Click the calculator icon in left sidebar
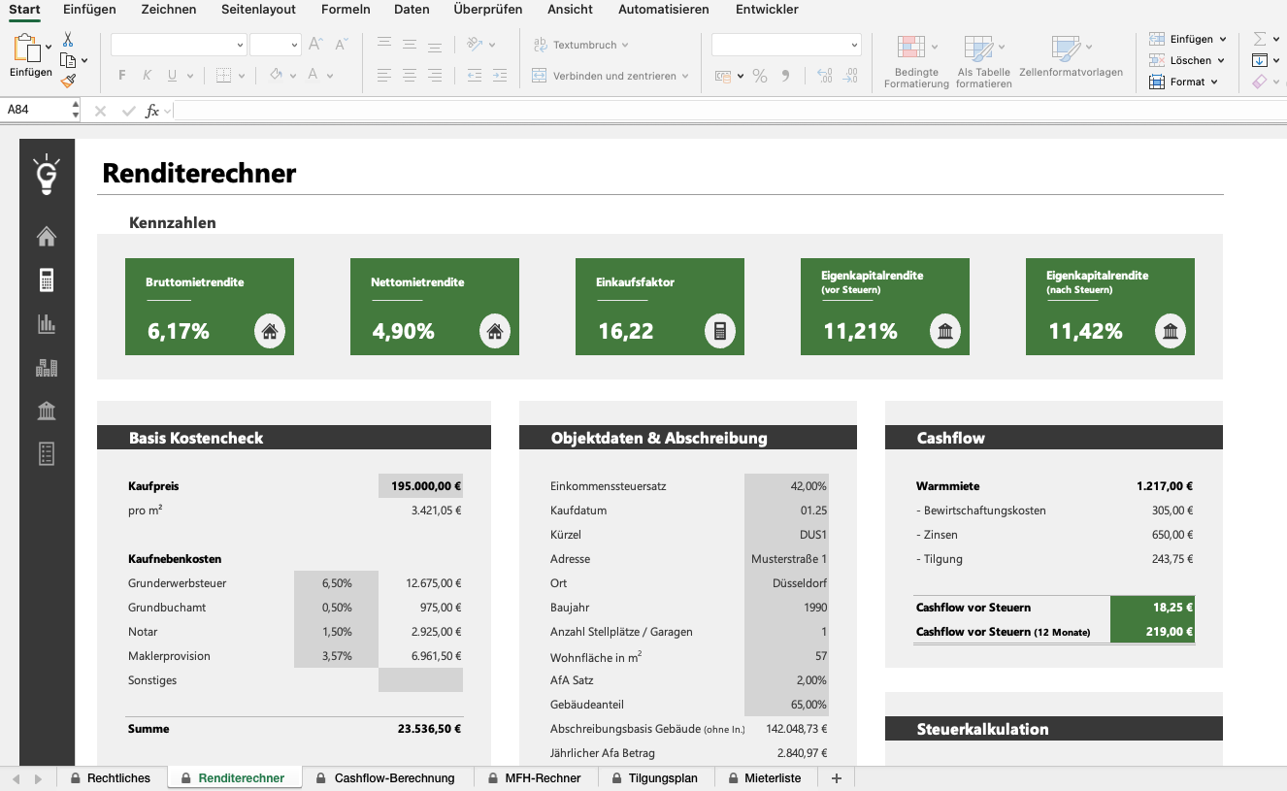The height and width of the screenshot is (791, 1287). click(x=46, y=280)
